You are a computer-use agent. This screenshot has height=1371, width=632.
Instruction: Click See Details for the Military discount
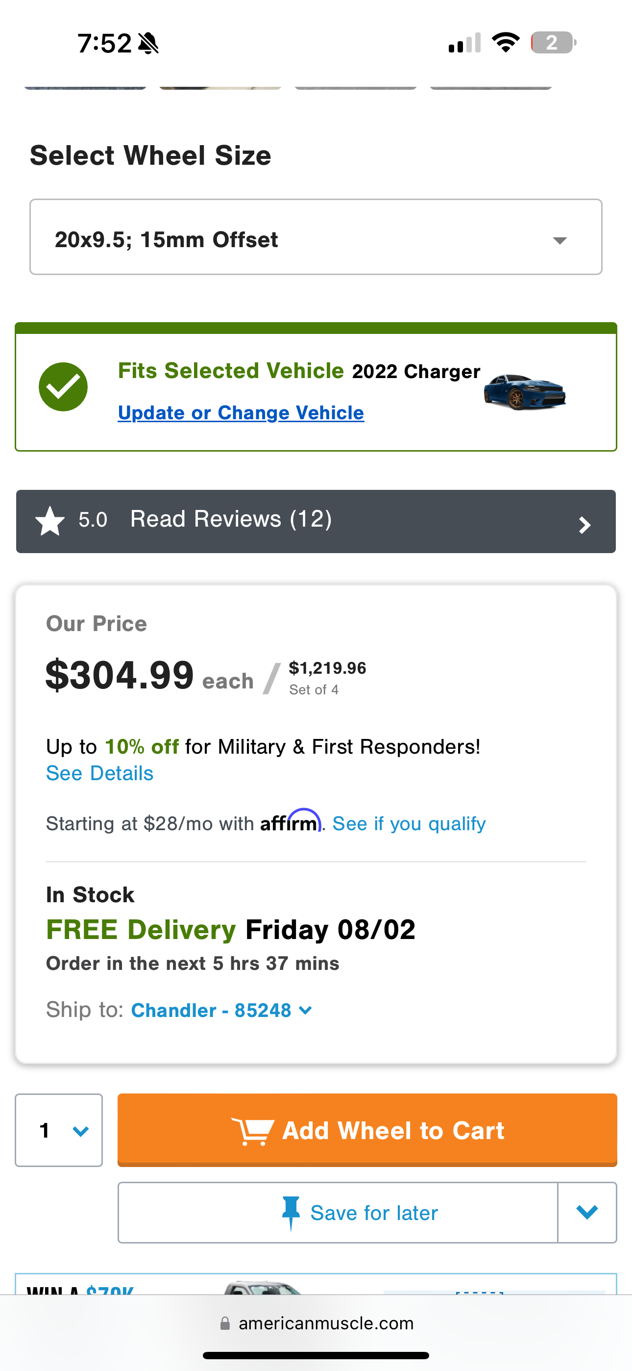click(x=99, y=773)
